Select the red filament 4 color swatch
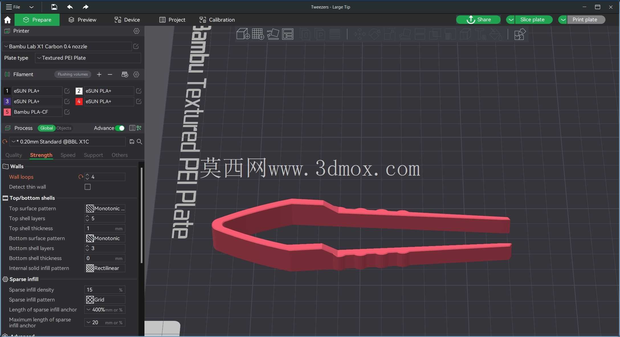620x337 pixels. coord(79,101)
